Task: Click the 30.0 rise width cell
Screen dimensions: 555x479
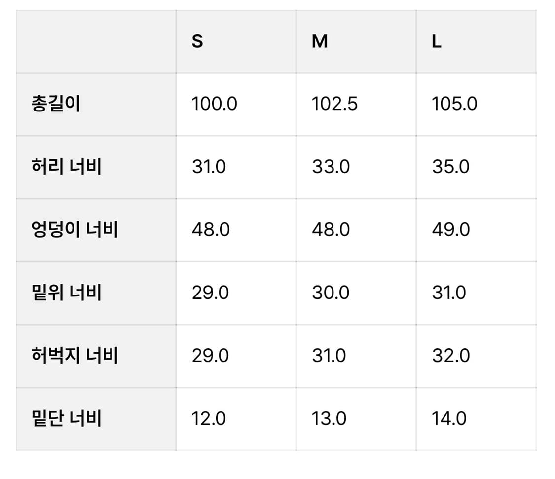Action: [x=331, y=293]
